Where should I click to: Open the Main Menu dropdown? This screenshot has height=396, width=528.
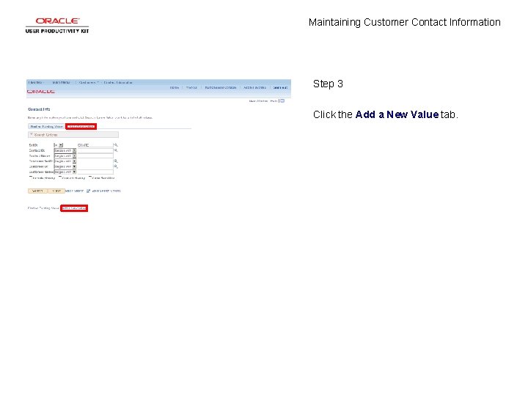pos(62,82)
